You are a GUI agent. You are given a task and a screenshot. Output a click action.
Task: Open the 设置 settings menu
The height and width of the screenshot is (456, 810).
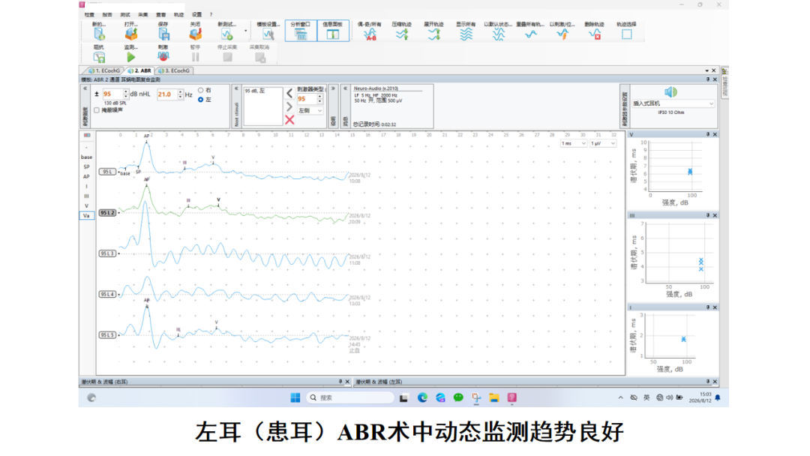[196, 14]
